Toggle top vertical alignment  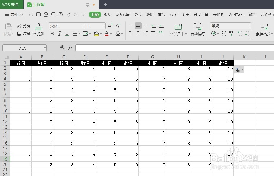coord(131,26)
